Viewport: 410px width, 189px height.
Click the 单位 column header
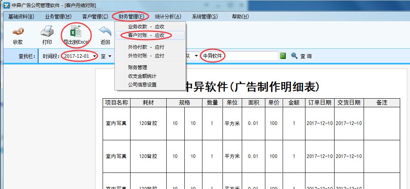click(x=232, y=103)
